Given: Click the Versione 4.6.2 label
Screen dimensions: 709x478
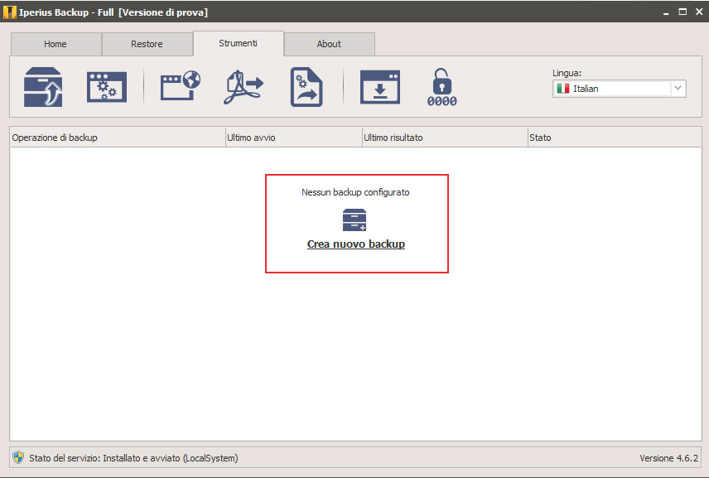Looking at the screenshot, I should click(x=668, y=458).
